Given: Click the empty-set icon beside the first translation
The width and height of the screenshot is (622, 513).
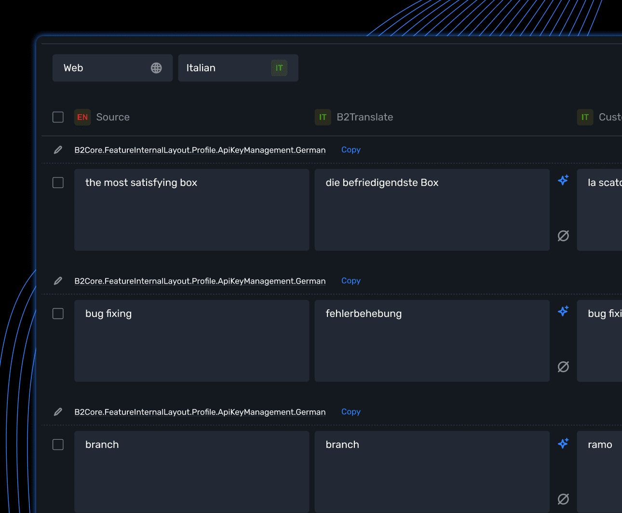Looking at the screenshot, I should tap(563, 236).
